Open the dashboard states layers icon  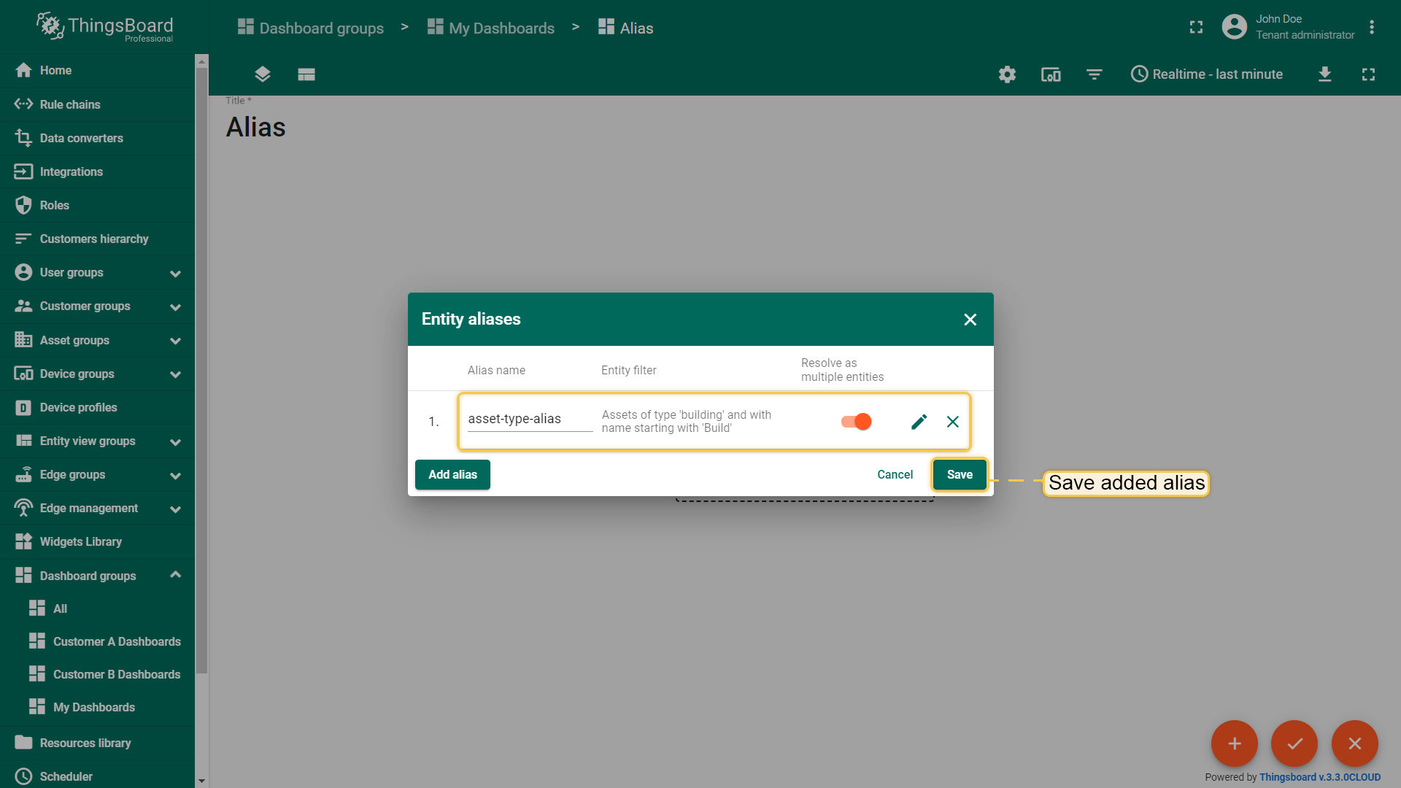[x=263, y=74]
